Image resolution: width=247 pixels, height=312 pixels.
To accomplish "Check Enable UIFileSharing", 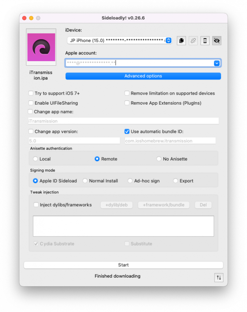I will coord(31,103).
